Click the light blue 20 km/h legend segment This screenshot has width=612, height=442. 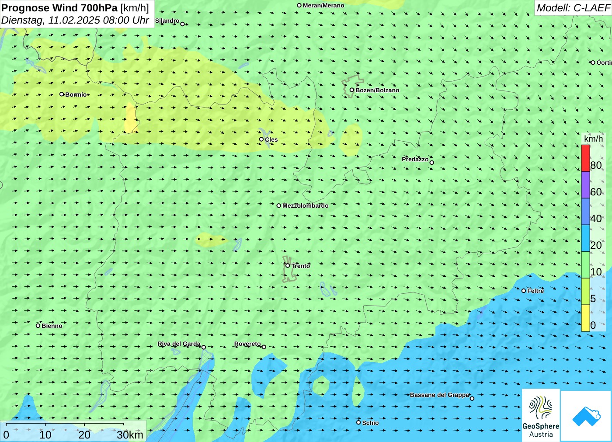tap(585, 238)
